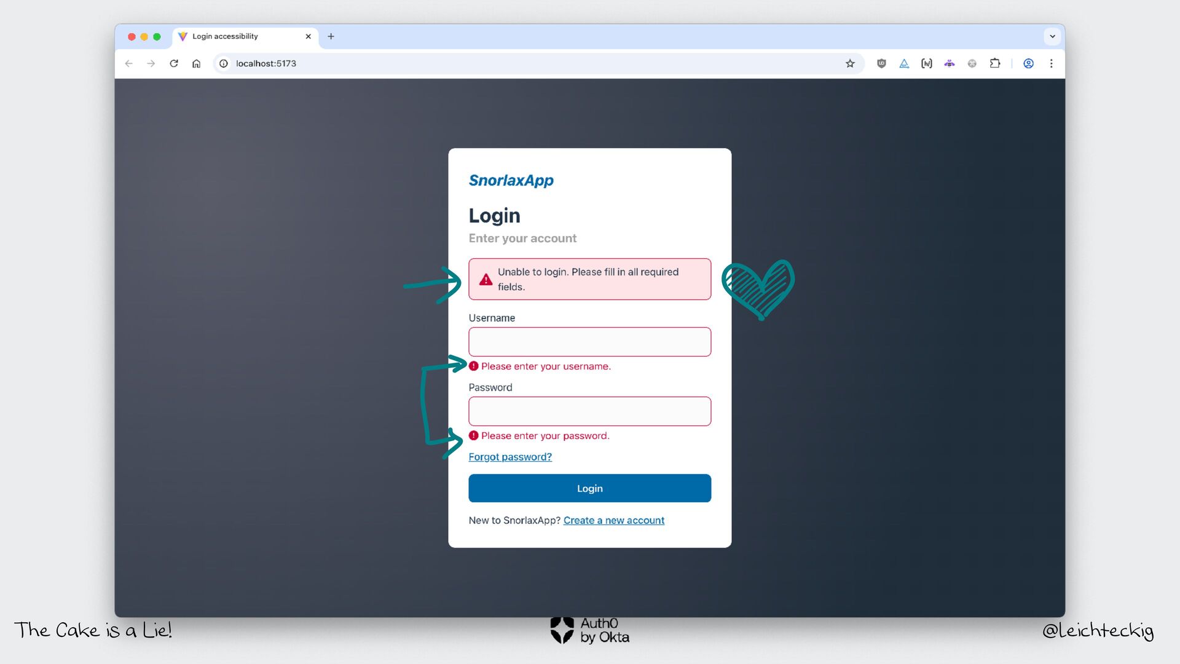Click the blue triangle extension icon
This screenshot has height=664, width=1180.
pos(904,63)
